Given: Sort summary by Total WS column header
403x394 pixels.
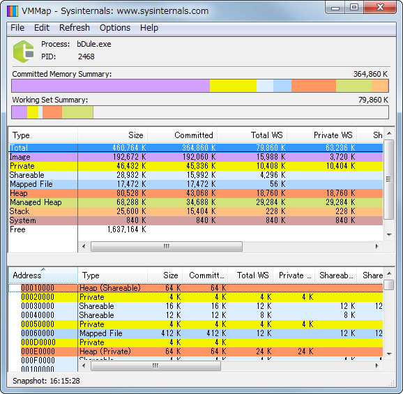Looking at the screenshot, I should [x=252, y=135].
